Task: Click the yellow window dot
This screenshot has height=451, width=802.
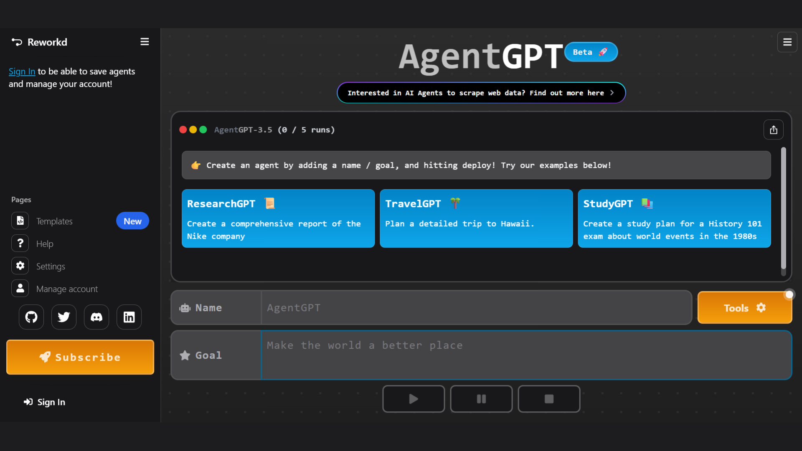Action: [193, 130]
